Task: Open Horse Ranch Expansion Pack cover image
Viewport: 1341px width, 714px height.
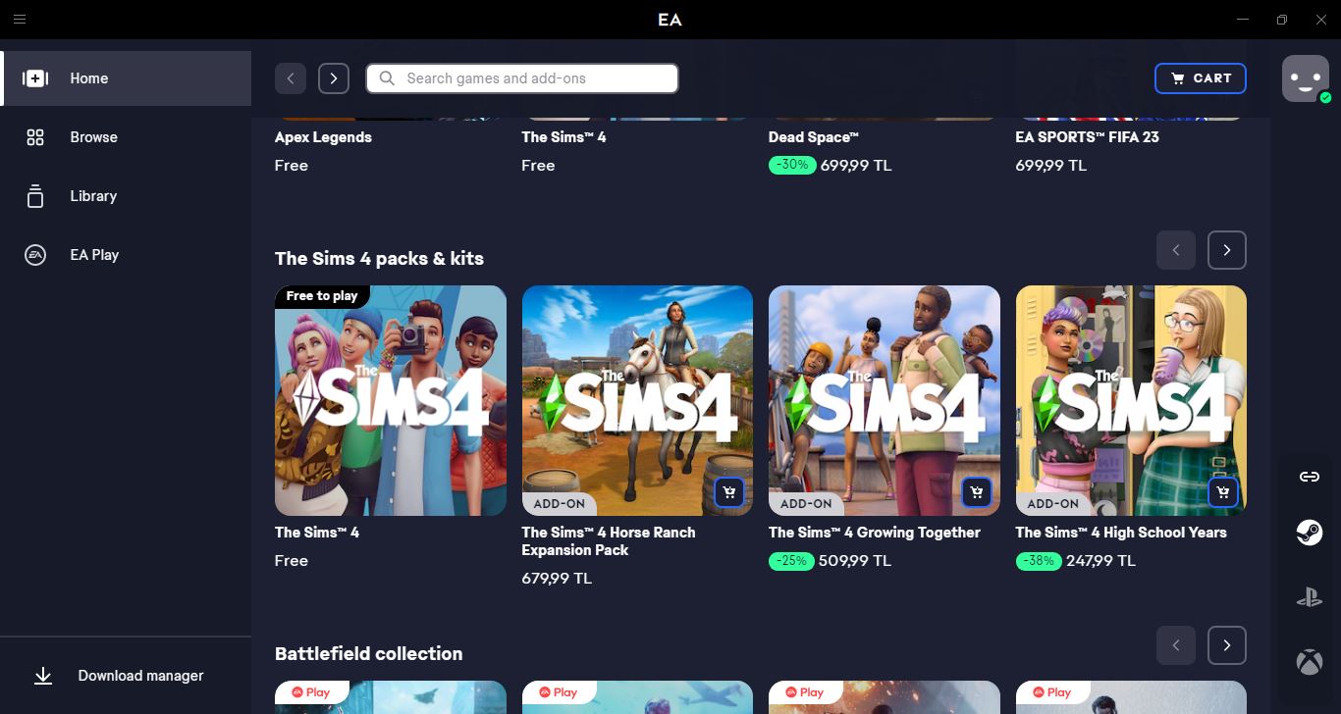Action: pyautogui.click(x=637, y=400)
